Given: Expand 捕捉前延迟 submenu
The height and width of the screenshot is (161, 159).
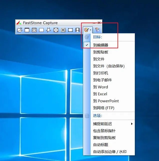Looking at the screenshot, I should tap(109, 124).
